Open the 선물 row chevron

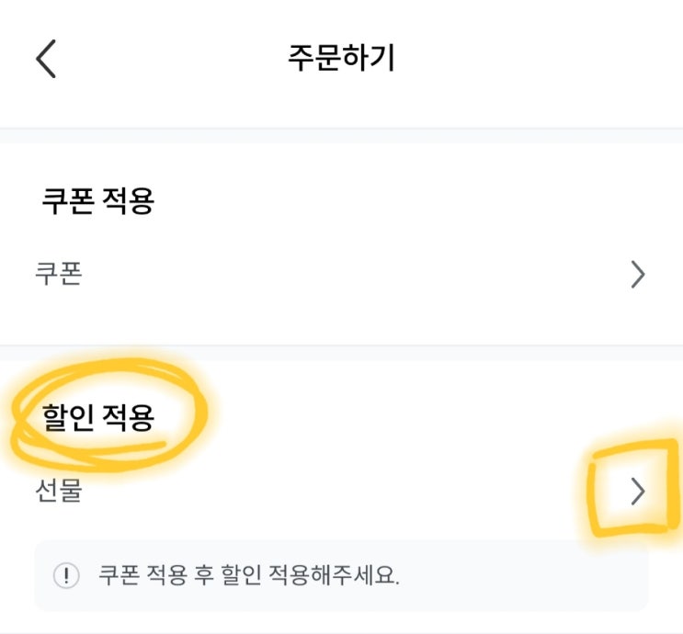[x=638, y=492]
